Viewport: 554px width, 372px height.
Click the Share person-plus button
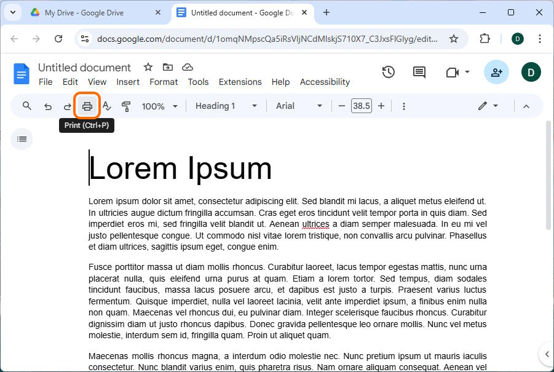pos(496,72)
